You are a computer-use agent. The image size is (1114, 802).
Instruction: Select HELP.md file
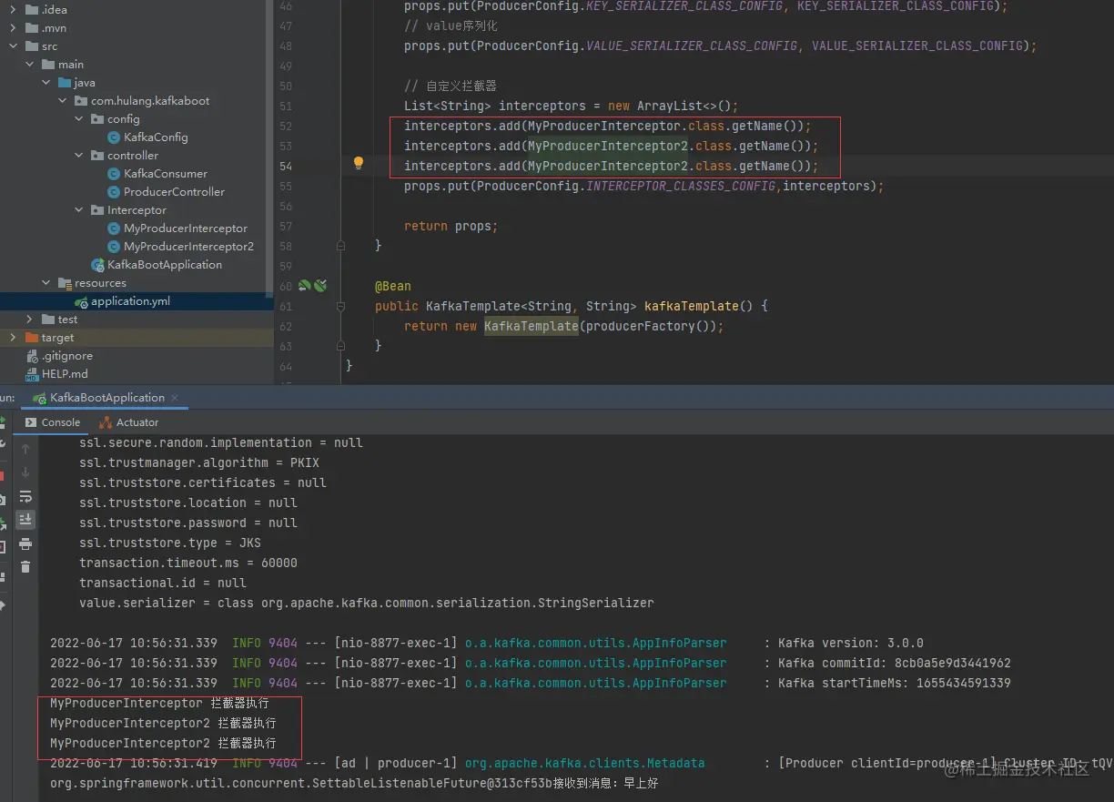click(x=65, y=374)
